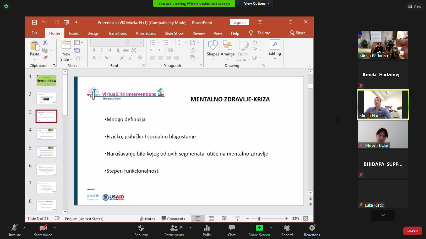Click the Record icon
The width and height of the screenshot is (426, 239).
[287, 228]
